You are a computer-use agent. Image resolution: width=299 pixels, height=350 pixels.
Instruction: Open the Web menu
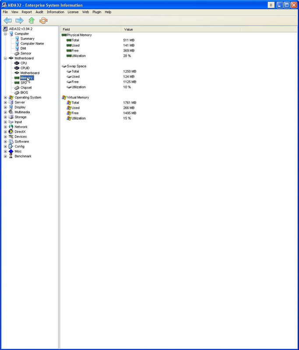pos(85,12)
